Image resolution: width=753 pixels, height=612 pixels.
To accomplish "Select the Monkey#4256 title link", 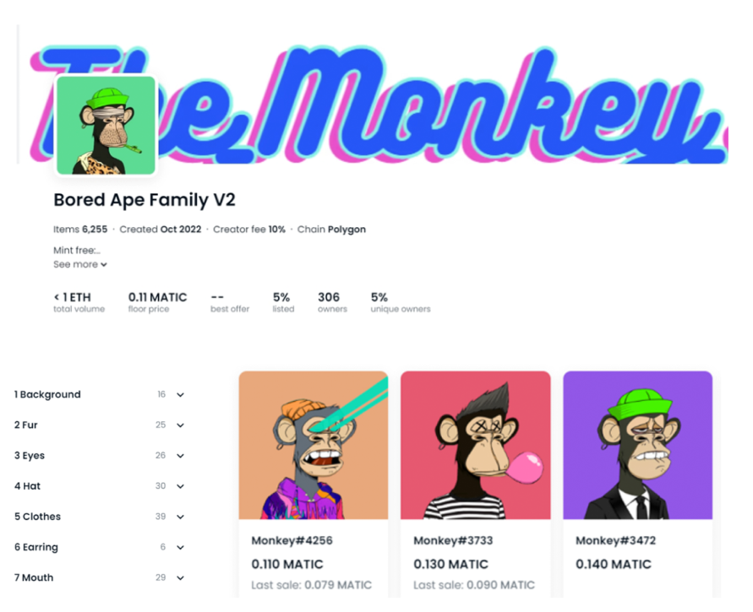I will coord(292,540).
